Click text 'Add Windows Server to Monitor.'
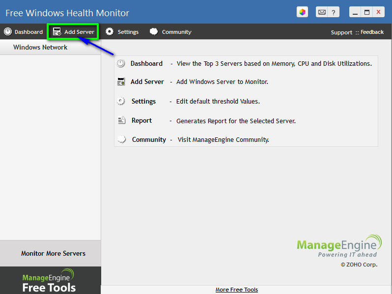This screenshot has height=294, width=392. pyautogui.click(x=222, y=81)
